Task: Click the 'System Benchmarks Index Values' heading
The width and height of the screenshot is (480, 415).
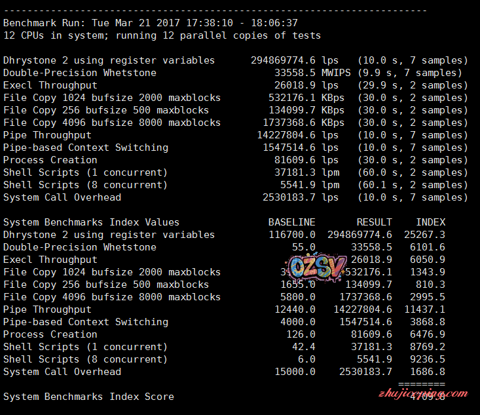Action: tap(91, 222)
